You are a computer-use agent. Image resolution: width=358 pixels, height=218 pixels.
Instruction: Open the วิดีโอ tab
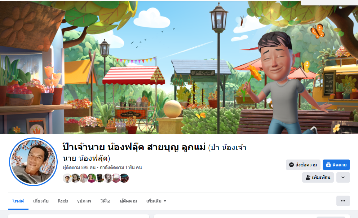105,201
